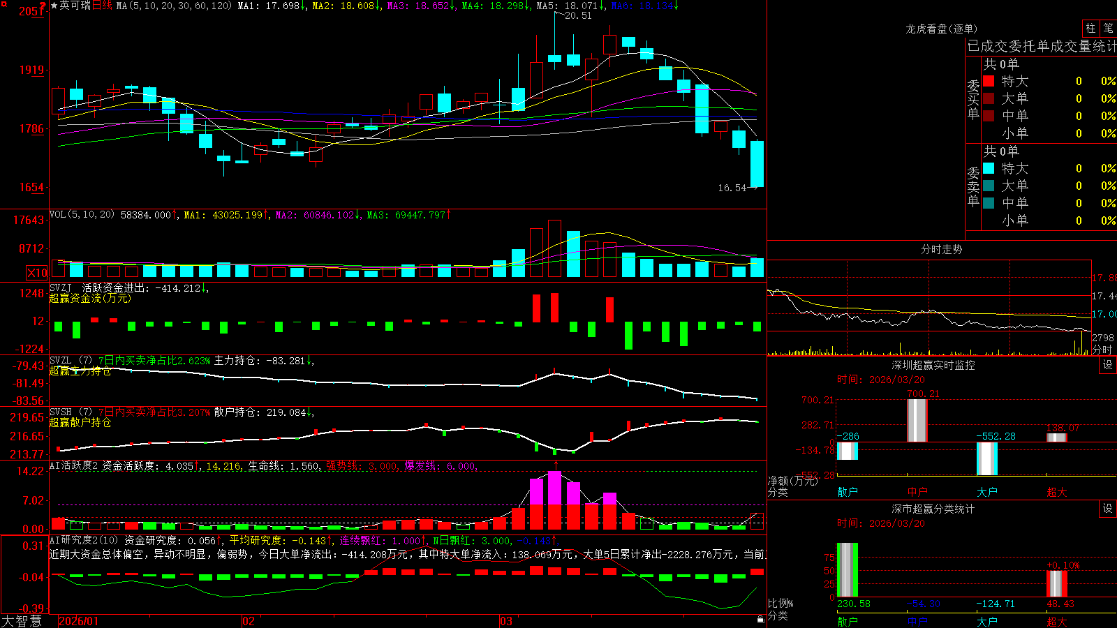Click the red 强势线: 3.000 label
This screenshot has height=628, width=1117.
pyautogui.click(x=362, y=466)
